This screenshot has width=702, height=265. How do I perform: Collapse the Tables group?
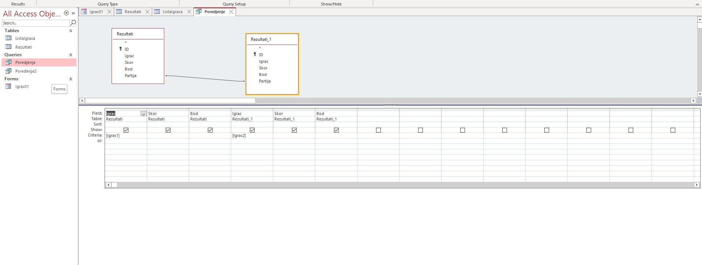click(71, 31)
